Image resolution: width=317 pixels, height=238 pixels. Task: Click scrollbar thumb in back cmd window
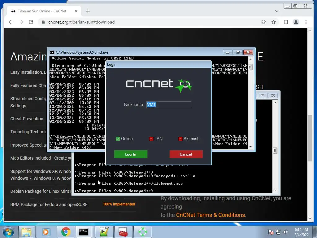point(275,151)
